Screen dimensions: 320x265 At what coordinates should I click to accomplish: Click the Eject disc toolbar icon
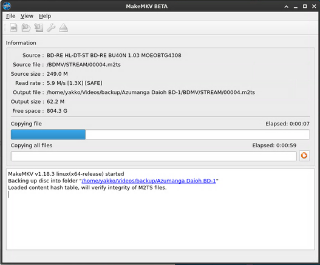click(63, 28)
